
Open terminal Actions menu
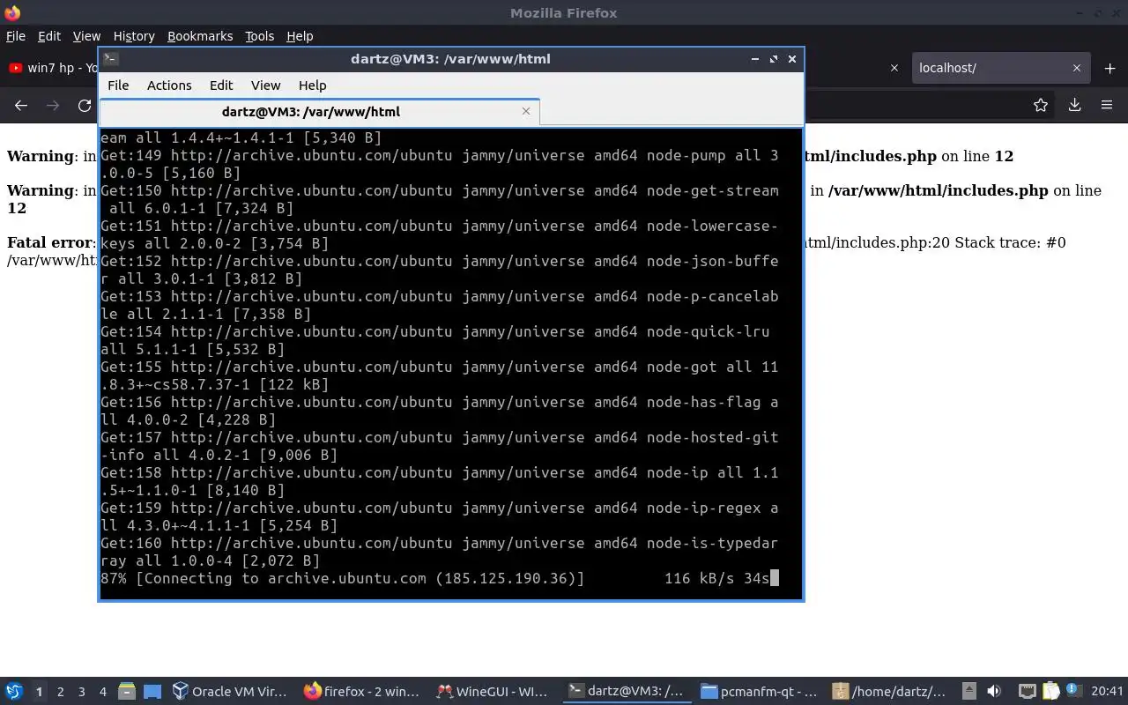point(169,85)
